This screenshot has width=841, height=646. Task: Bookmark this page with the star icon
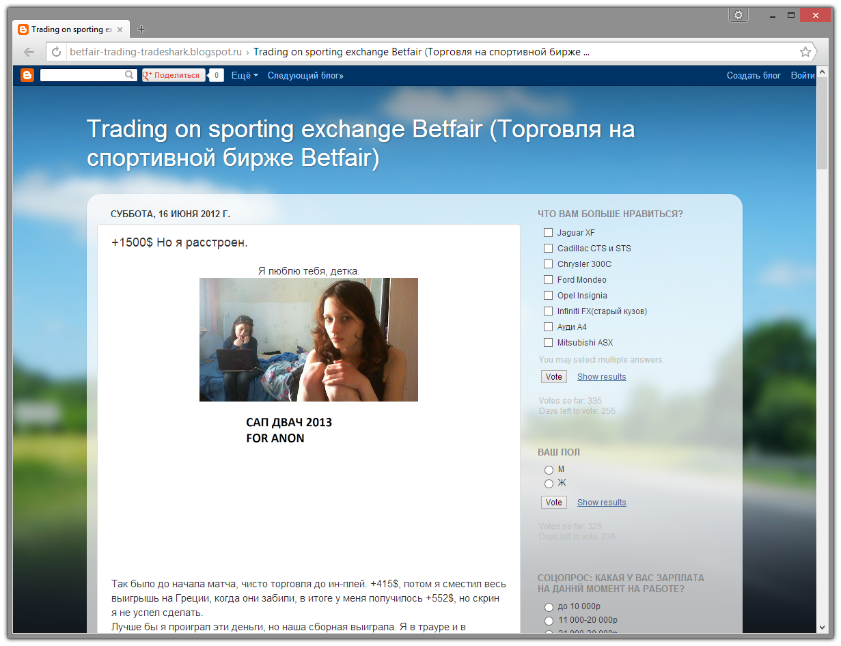tap(805, 52)
